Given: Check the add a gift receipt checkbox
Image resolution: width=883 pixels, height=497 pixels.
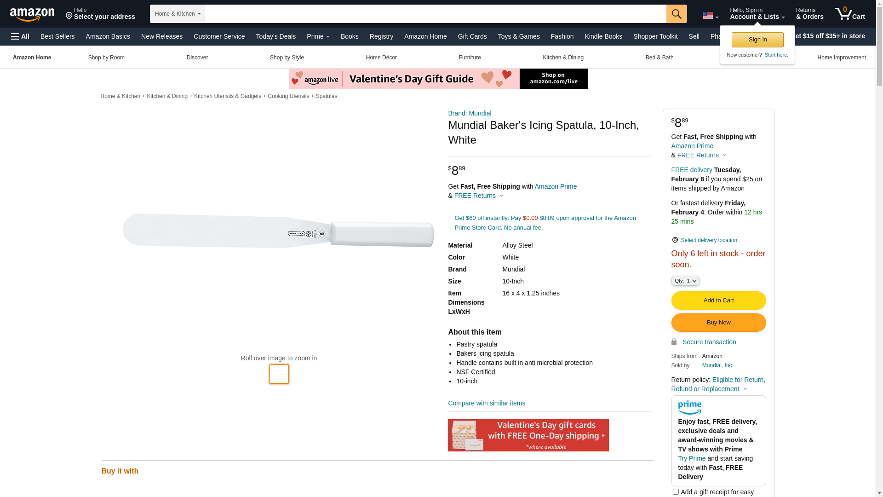Looking at the screenshot, I should click(676, 491).
